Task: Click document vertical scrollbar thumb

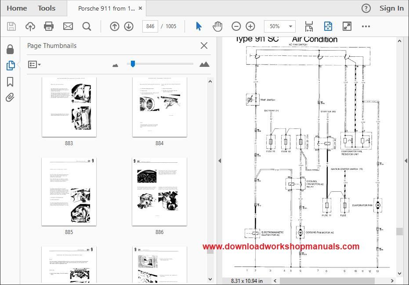Action: tap(399, 231)
